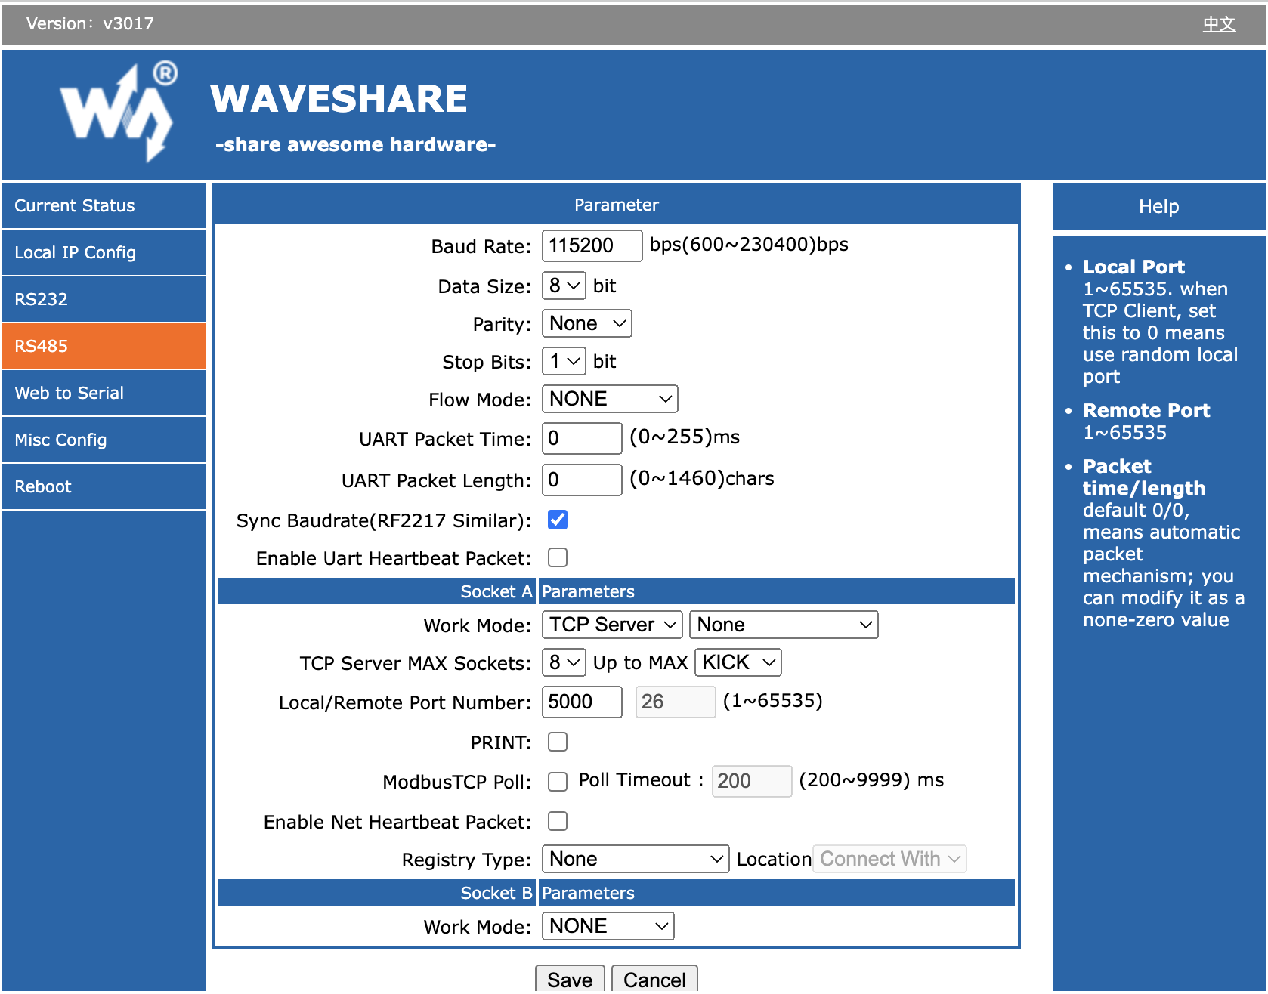This screenshot has height=994, width=1268.
Task: Open the Location Connect With dropdown
Action: [x=889, y=859]
